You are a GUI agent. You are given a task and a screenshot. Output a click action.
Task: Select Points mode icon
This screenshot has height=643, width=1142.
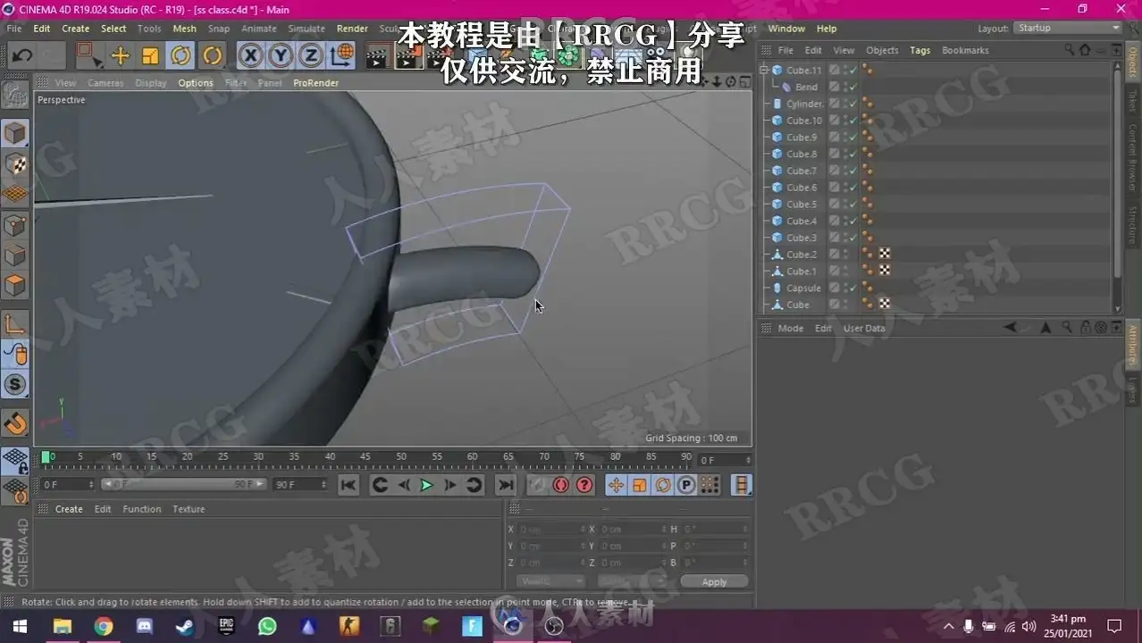point(15,225)
